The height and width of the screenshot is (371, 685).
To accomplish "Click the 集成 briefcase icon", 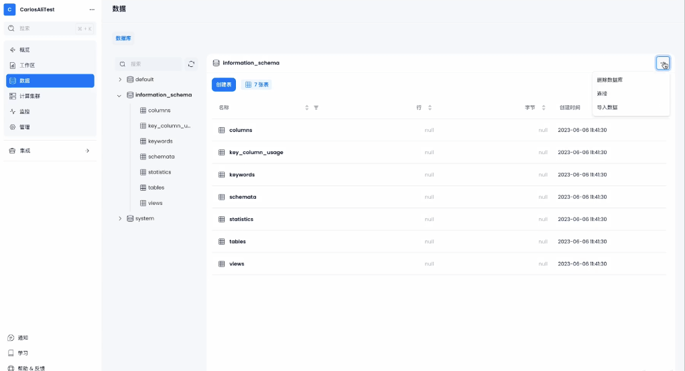I will coord(12,151).
